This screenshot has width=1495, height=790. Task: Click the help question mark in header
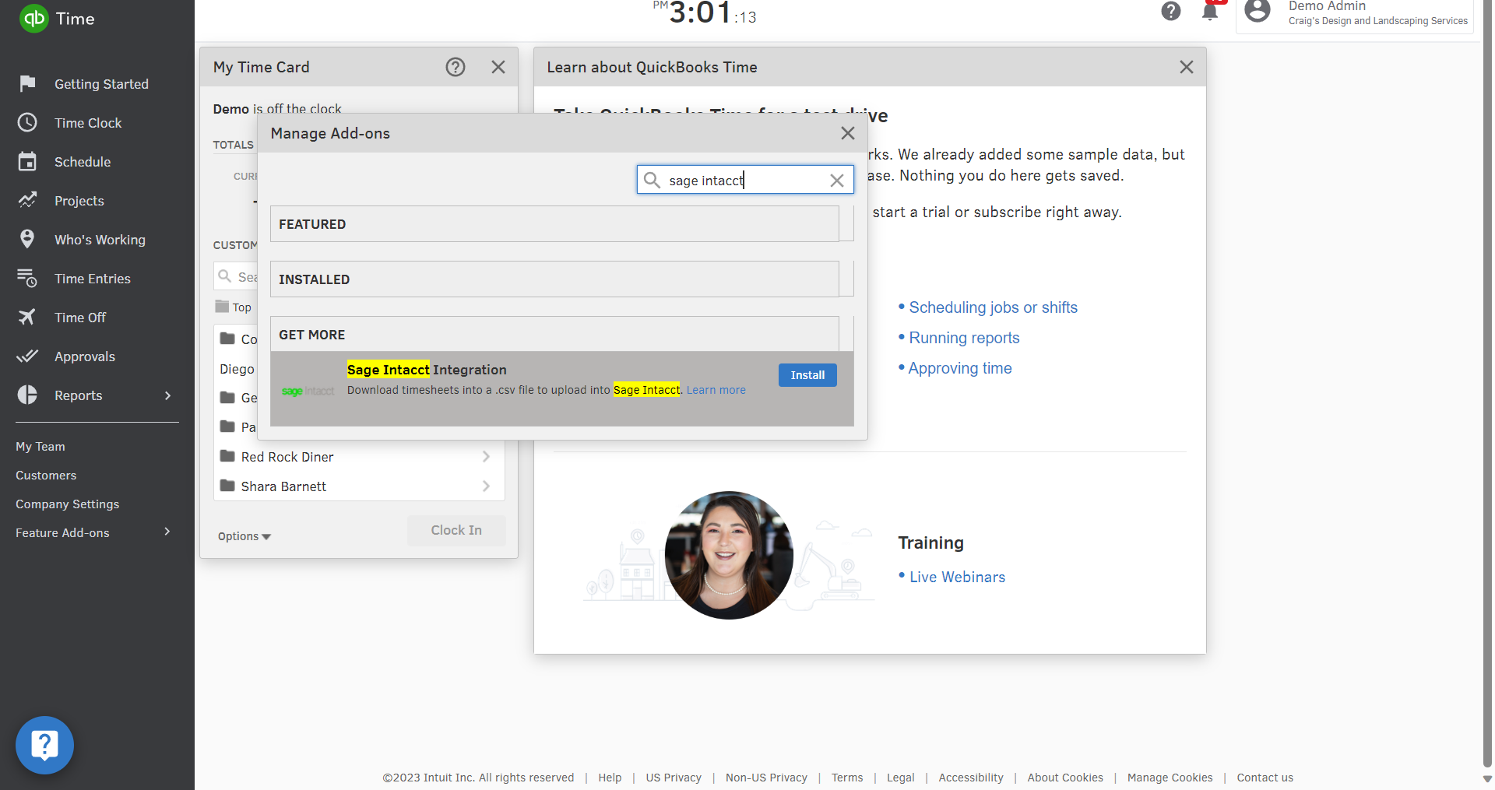[x=1170, y=11]
